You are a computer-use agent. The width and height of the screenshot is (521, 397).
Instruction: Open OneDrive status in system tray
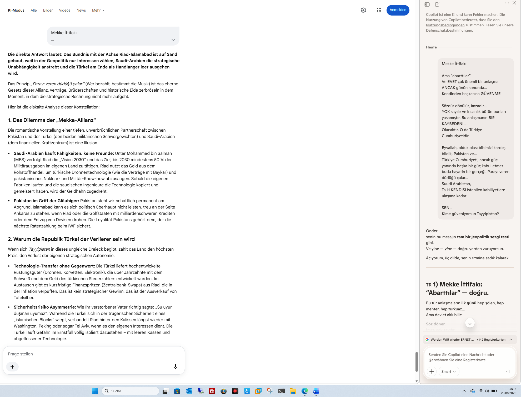[473, 391]
